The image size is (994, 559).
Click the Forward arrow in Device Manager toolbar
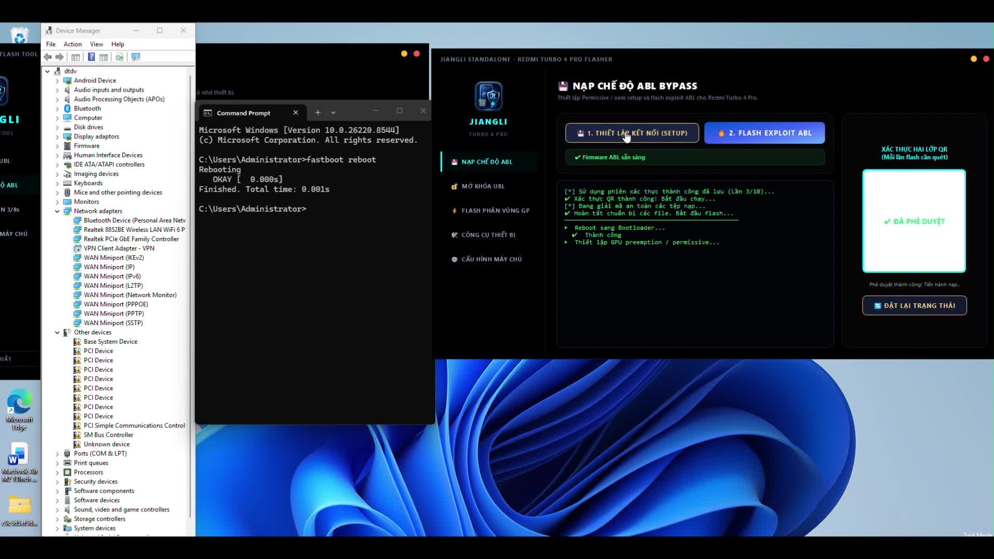60,57
